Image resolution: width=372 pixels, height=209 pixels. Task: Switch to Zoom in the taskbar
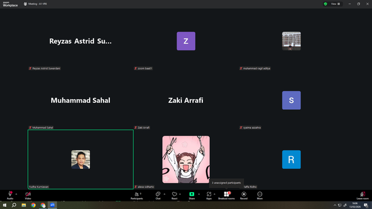click(52, 205)
